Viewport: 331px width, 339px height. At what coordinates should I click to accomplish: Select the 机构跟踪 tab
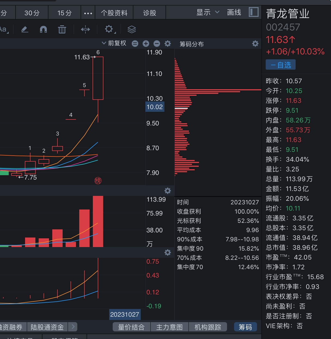coord(208,327)
